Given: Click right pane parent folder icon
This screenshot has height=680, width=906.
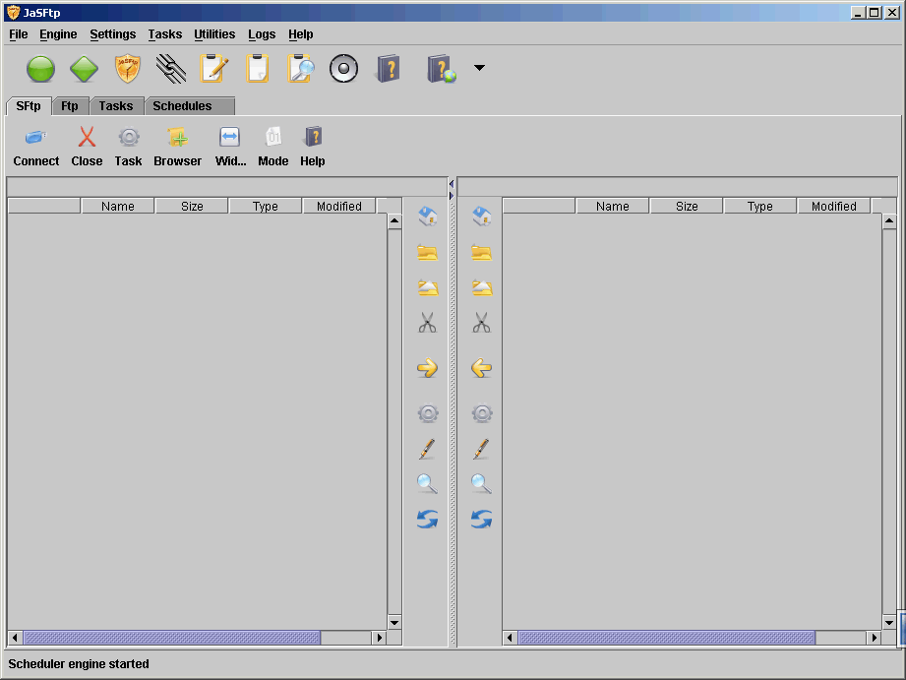Looking at the screenshot, I should coord(482,288).
